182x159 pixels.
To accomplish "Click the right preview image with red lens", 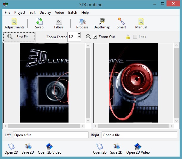I will click(133, 83).
